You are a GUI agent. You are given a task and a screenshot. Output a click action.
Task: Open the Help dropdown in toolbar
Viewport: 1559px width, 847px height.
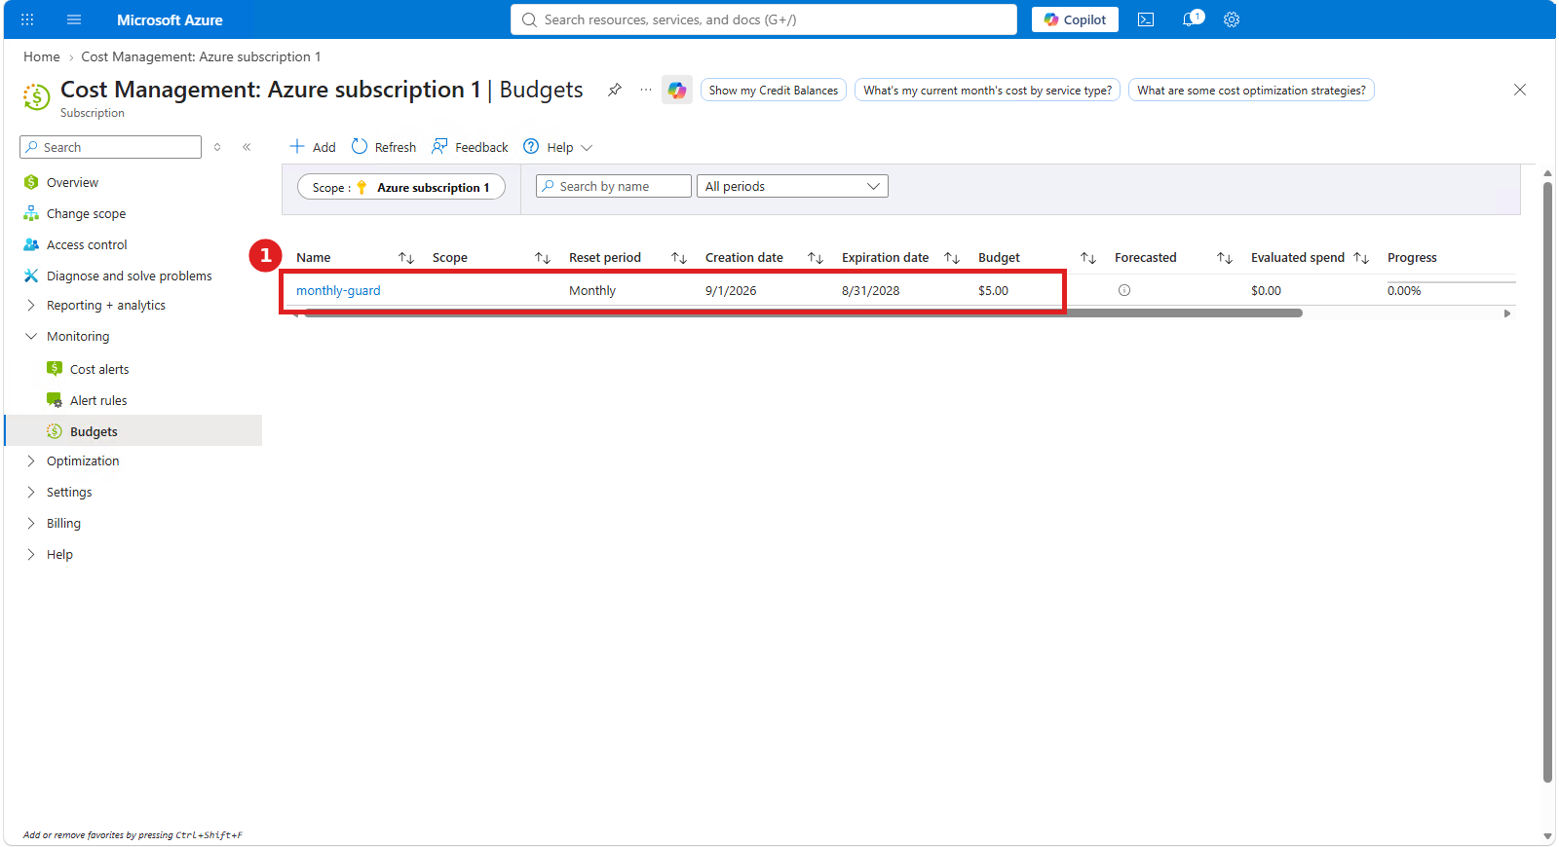coord(558,147)
